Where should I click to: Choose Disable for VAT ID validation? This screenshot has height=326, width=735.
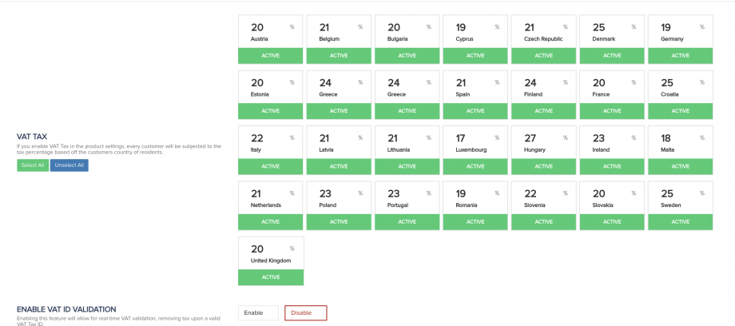click(305, 313)
